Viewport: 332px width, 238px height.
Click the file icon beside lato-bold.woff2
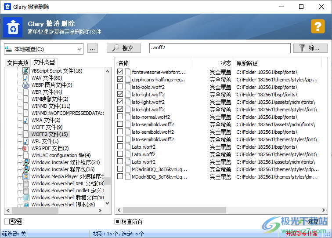pyautogui.click(x=128, y=87)
